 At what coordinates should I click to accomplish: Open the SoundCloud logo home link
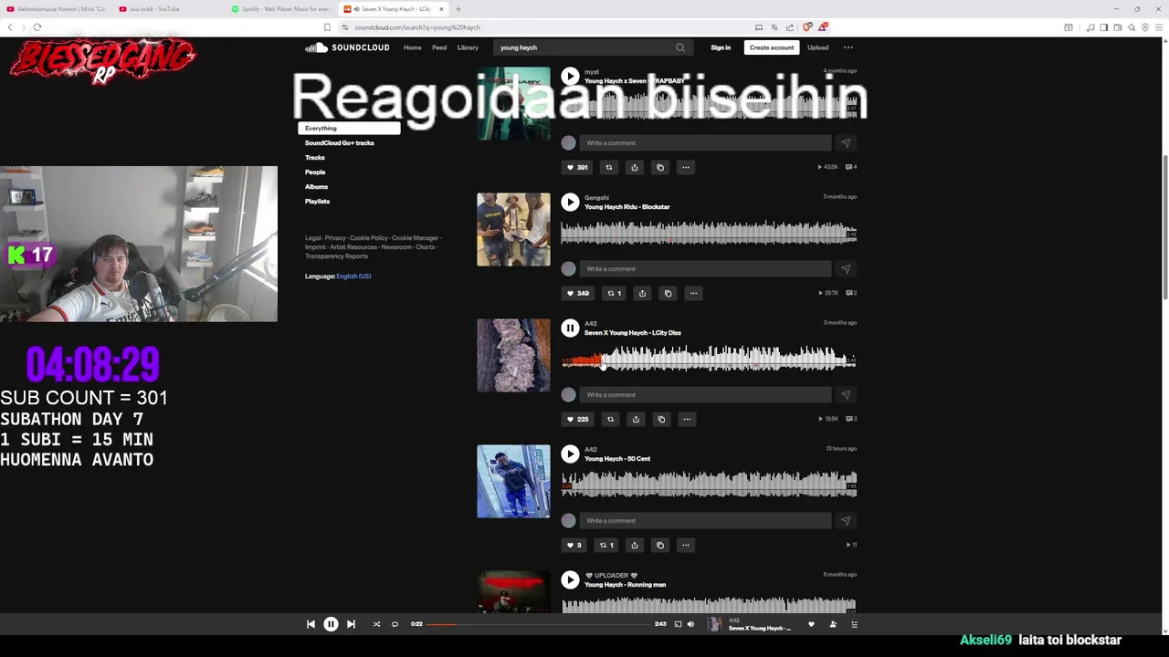[x=347, y=47]
